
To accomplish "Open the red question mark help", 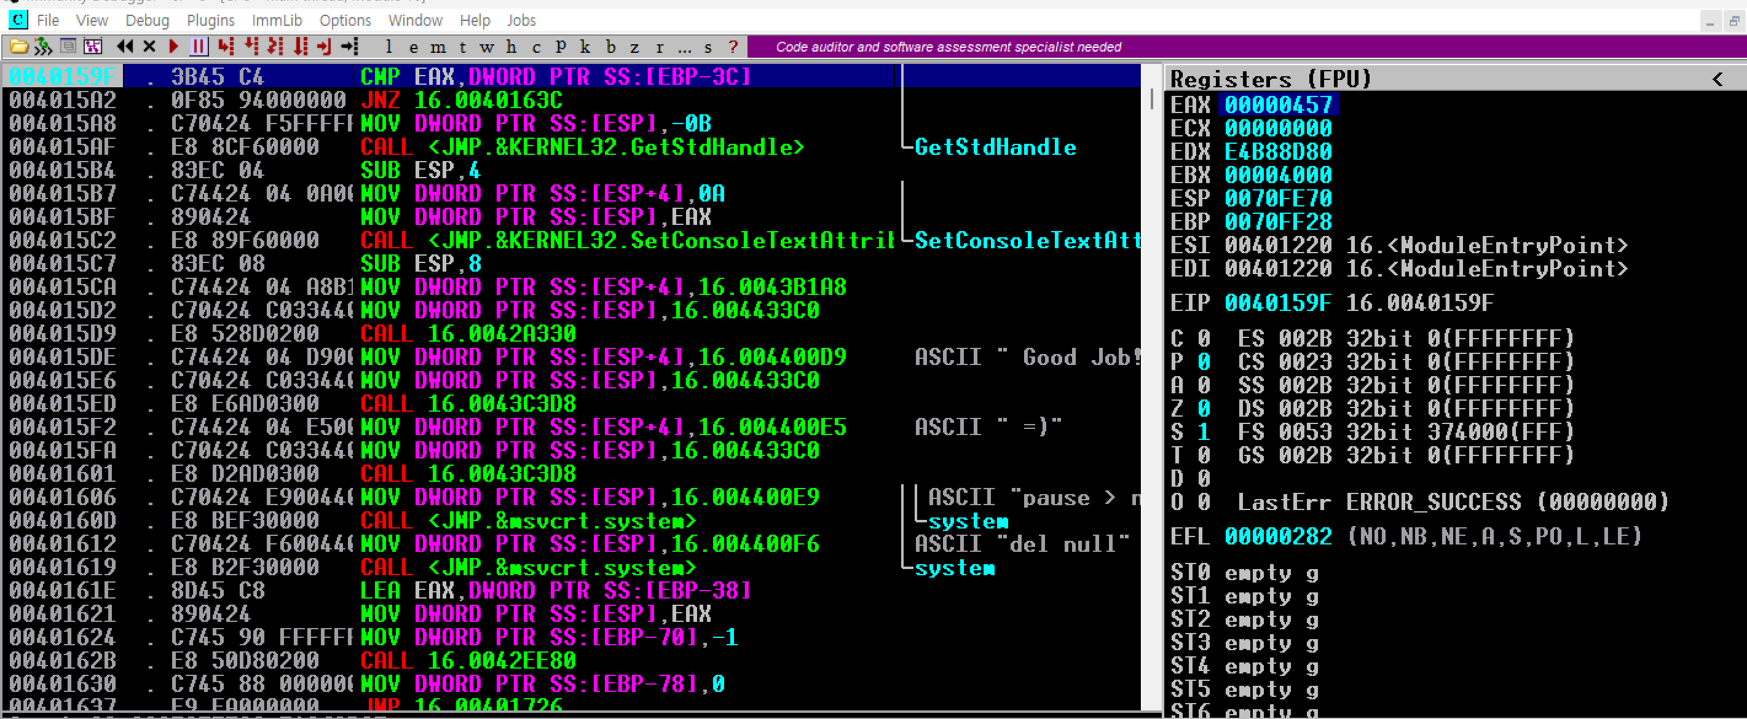I will coord(733,47).
